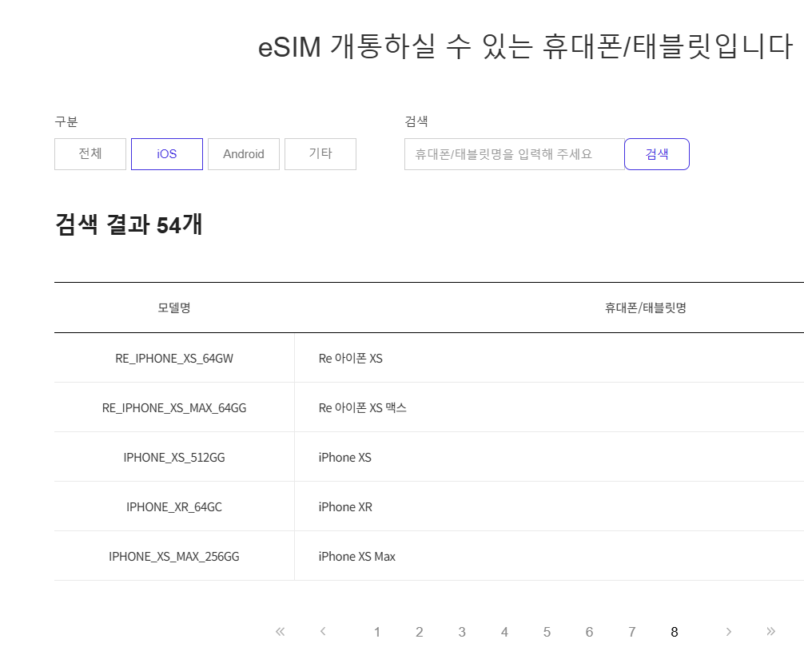
Task: Select the Android filter tab
Action: [x=244, y=153]
